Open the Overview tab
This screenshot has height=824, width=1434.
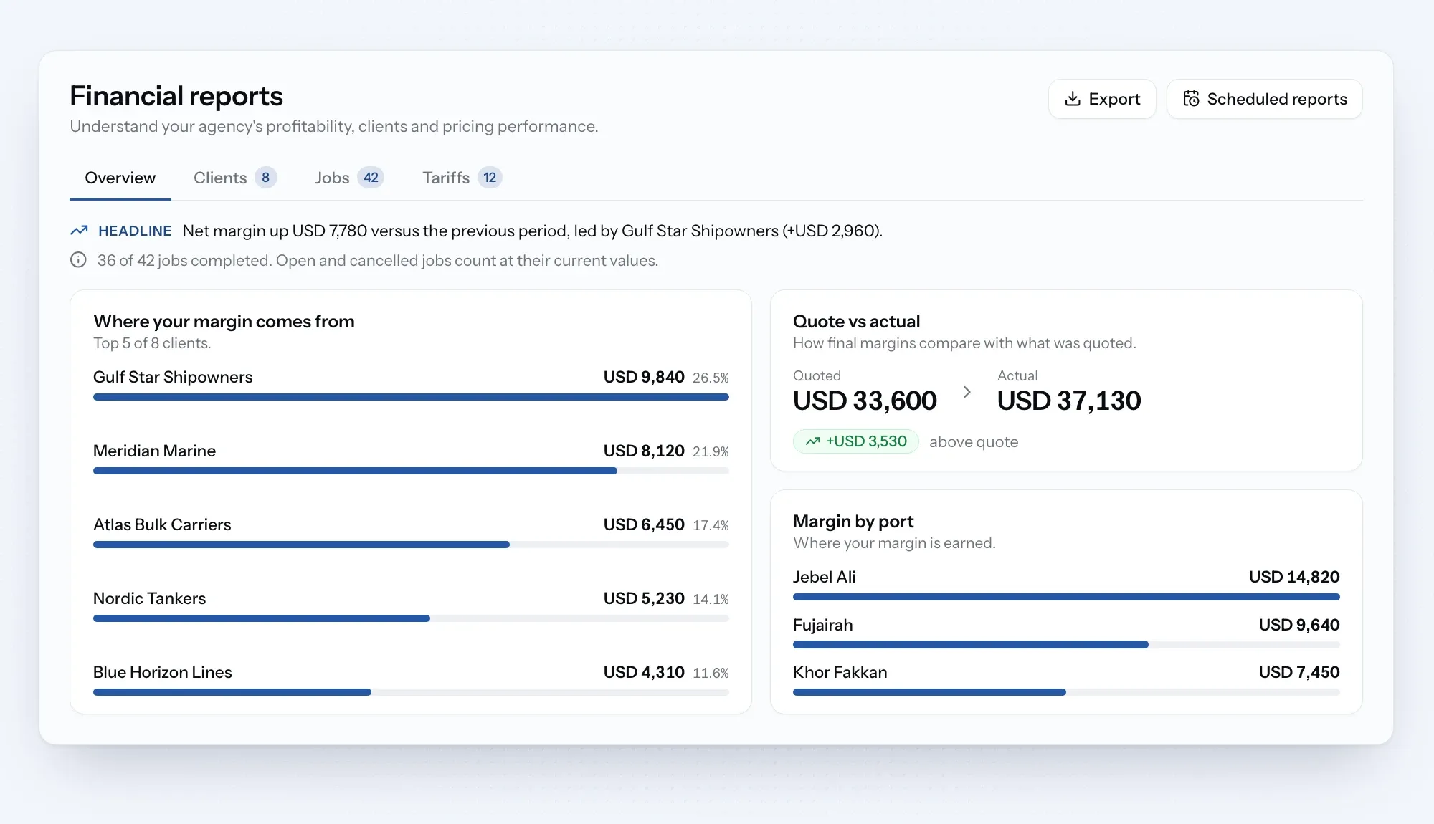[120, 178]
